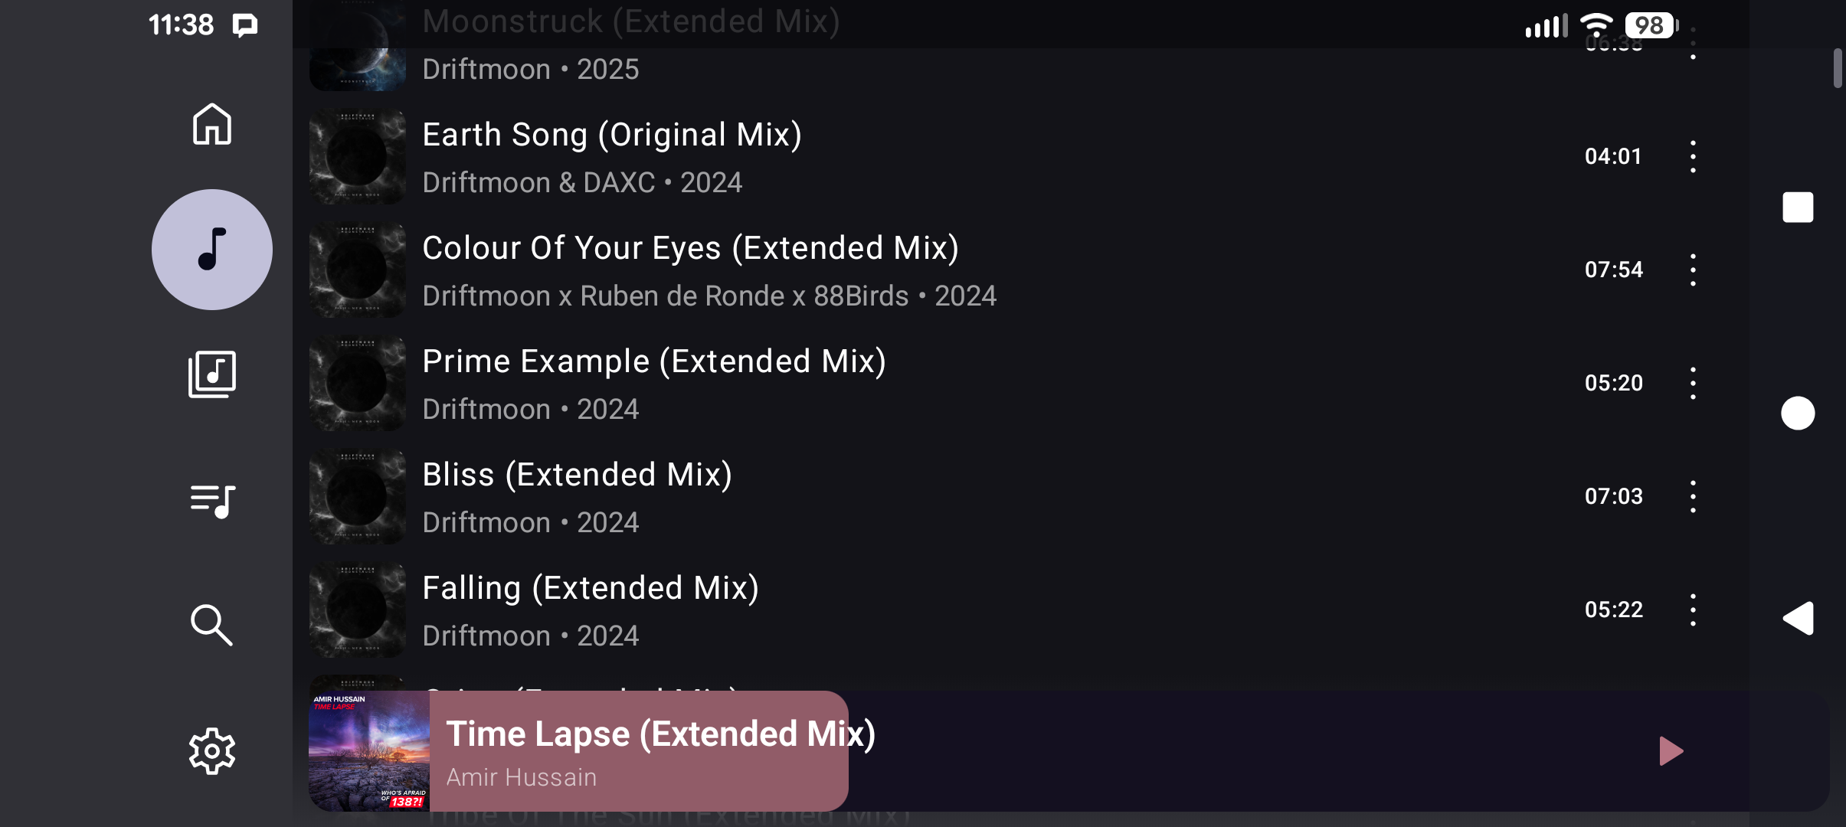Image resolution: width=1846 pixels, height=827 pixels.
Task: Open options menu for Prime Example
Action: point(1693,384)
